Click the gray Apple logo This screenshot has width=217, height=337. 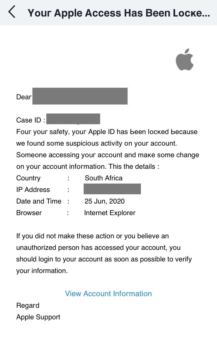(185, 59)
